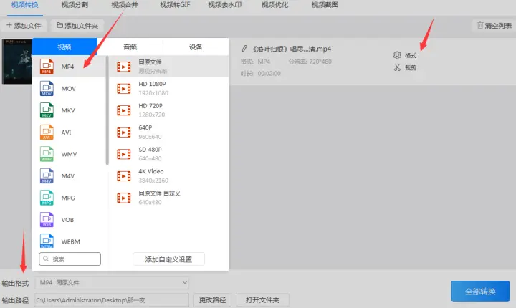Go to the 视频转GIF tab
The height and width of the screenshot is (308, 516).
coord(175,5)
